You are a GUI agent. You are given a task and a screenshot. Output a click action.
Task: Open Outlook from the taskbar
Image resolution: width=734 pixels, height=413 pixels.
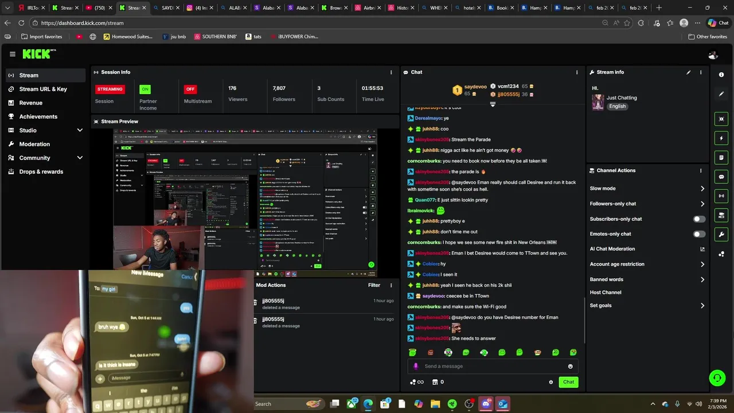point(503,404)
